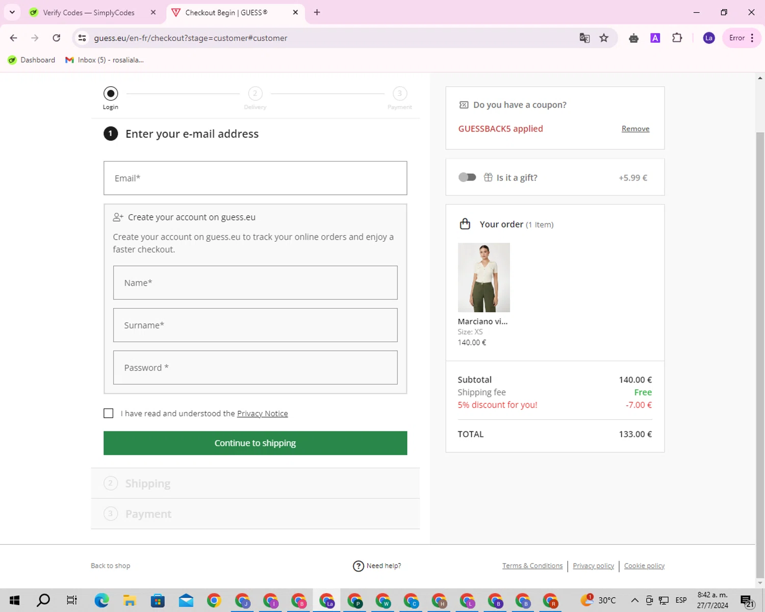Click the coupon ticket icon
The height and width of the screenshot is (612, 765).
point(464,105)
